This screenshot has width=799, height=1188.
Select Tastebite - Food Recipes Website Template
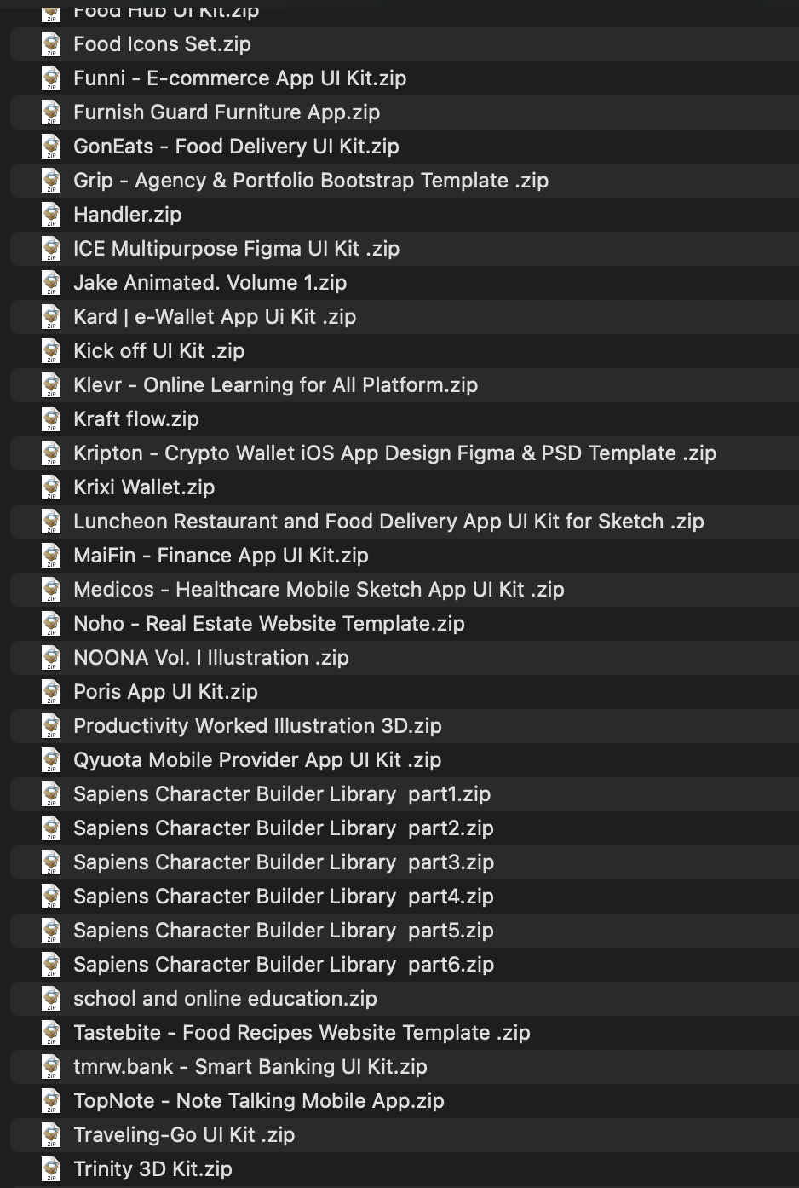point(302,1033)
